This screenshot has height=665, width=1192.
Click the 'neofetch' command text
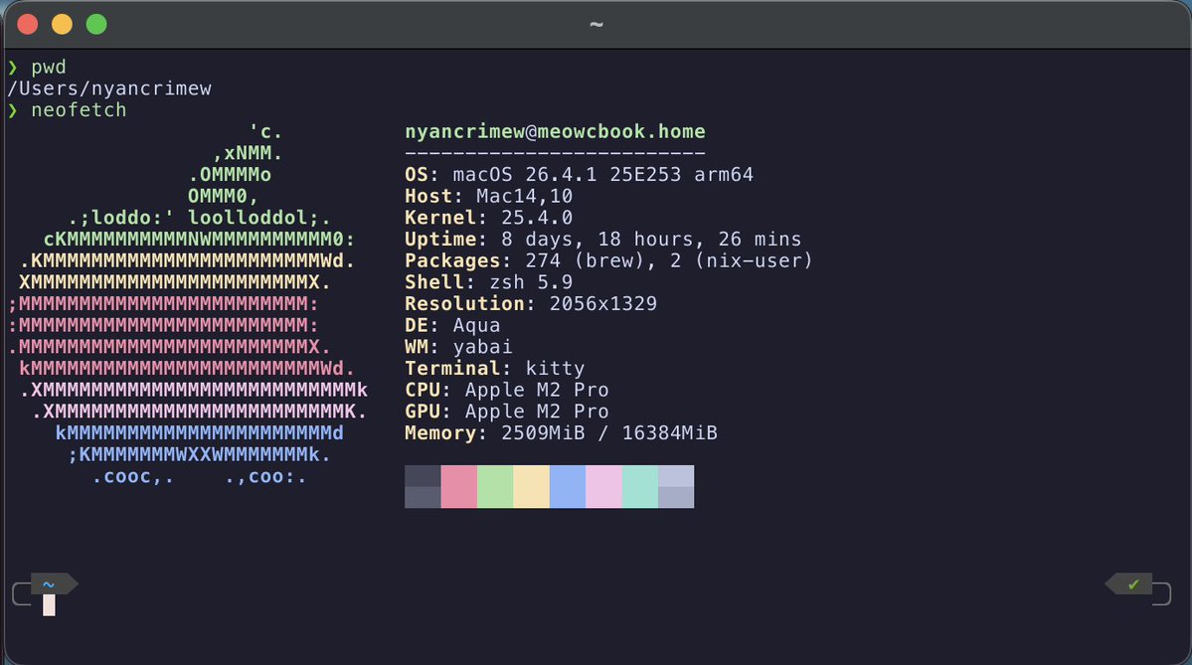(80, 110)
